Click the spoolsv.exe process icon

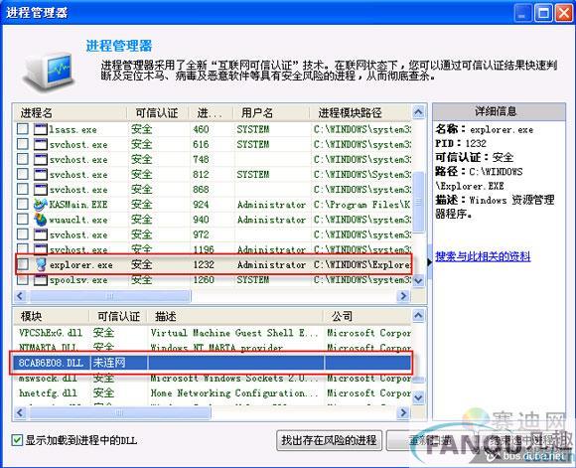pos(41,280)
